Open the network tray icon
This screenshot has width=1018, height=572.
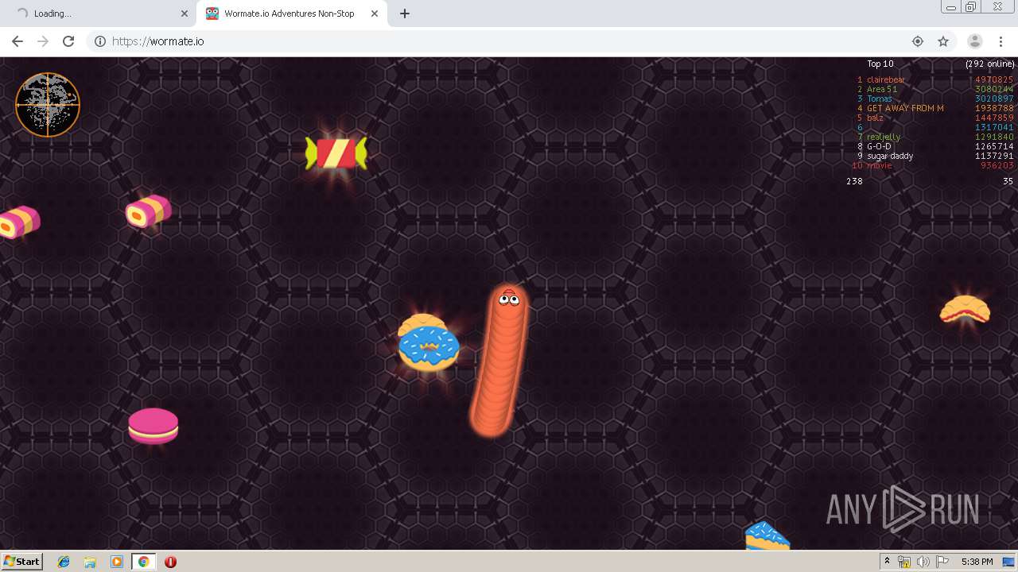(x=904, y=562)
